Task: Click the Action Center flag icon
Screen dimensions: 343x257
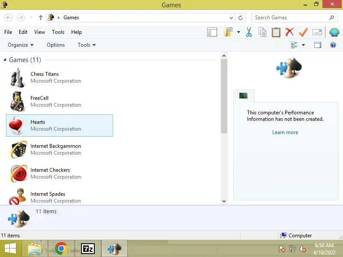Action: (282, 249)
